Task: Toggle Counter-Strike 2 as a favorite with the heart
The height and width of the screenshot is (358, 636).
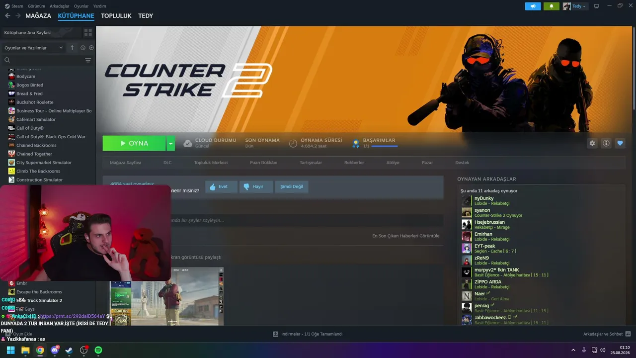Action: click(620, 143)
